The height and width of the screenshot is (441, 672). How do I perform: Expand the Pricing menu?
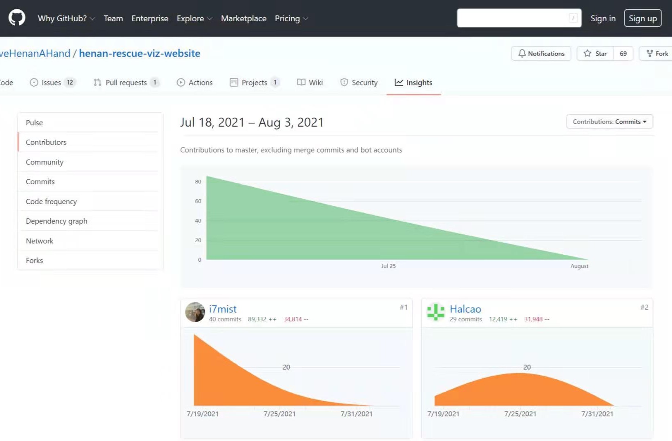click(291, 18)
